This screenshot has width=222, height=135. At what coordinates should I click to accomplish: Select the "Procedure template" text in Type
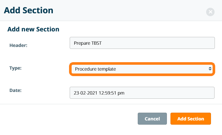[x=95, y=69]
